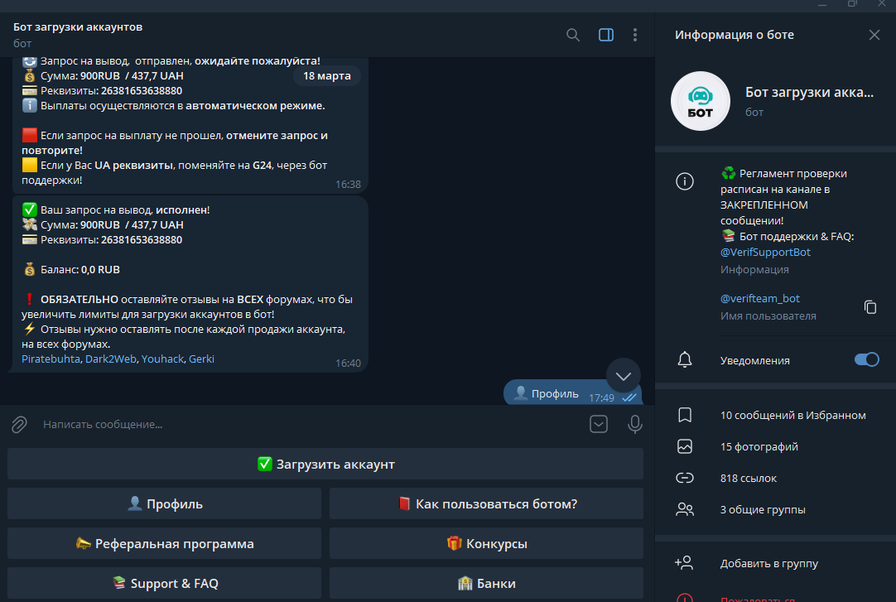Toggle the side panel icon in header
Viewport: 896px width, 602px height.
pyautogui.click(x=605, y=35)
